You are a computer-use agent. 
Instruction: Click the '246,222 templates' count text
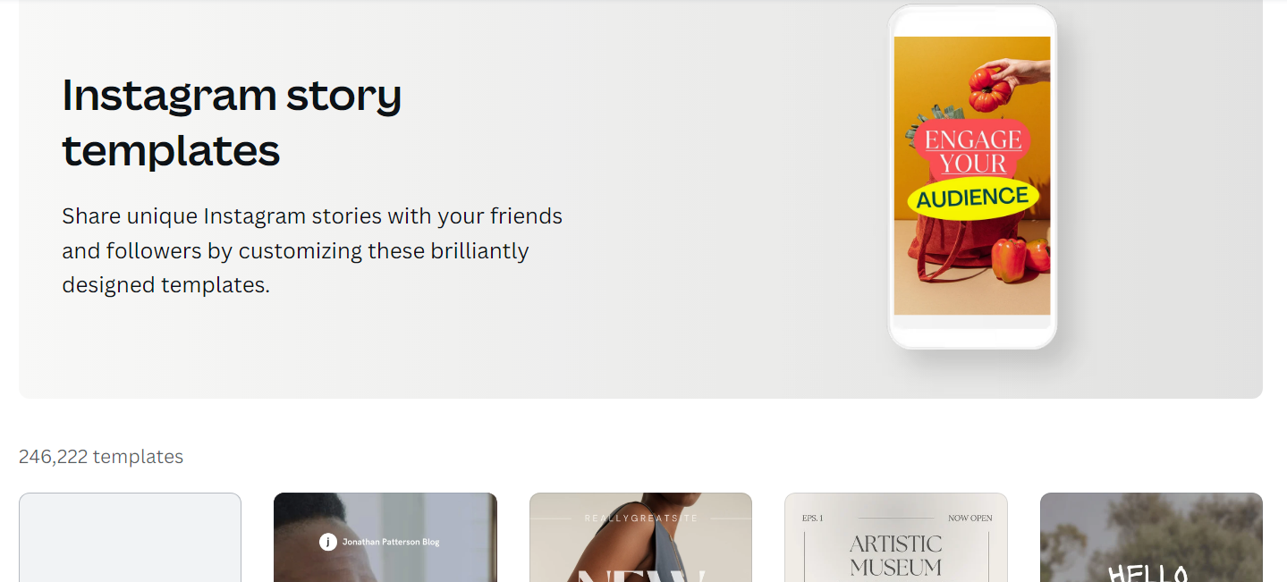(x=101, y=457)
